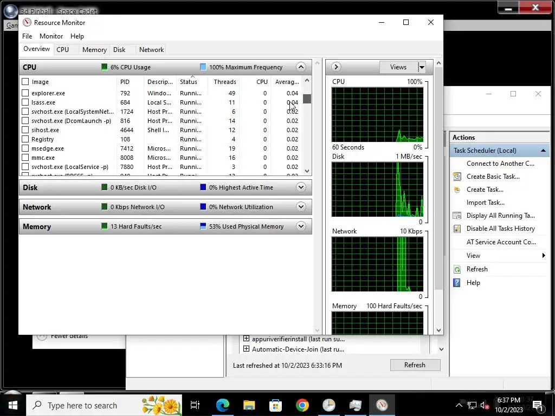Switch to the Memory tab
Image resolution: width=555 pixels, height=416 pixels.
tap(94, 49)
